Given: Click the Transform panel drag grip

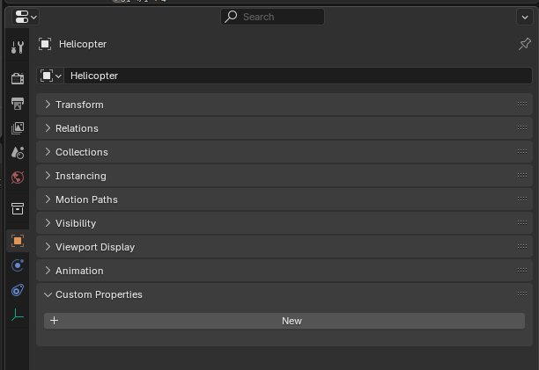Looking at the screenshot, I should tap(521, 105).
